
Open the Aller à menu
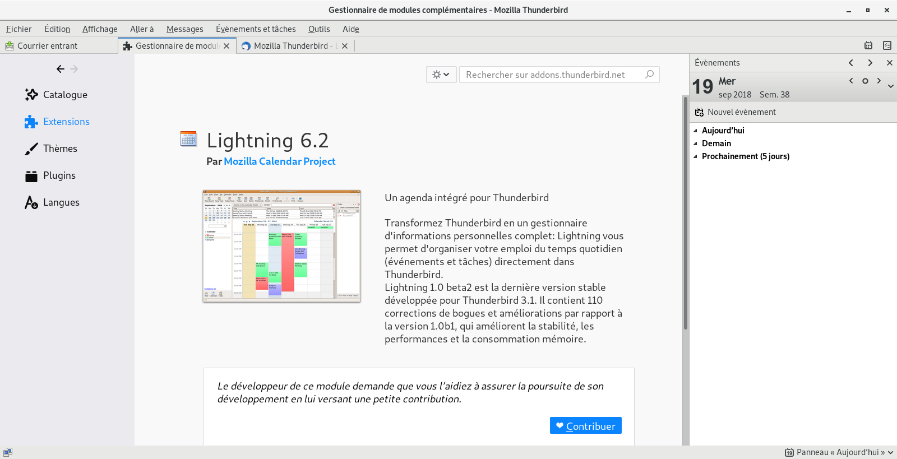coord(142,29)
